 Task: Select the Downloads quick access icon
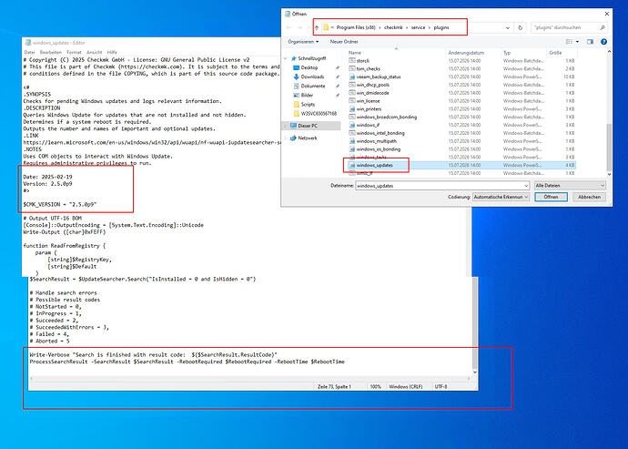(297, 77)
